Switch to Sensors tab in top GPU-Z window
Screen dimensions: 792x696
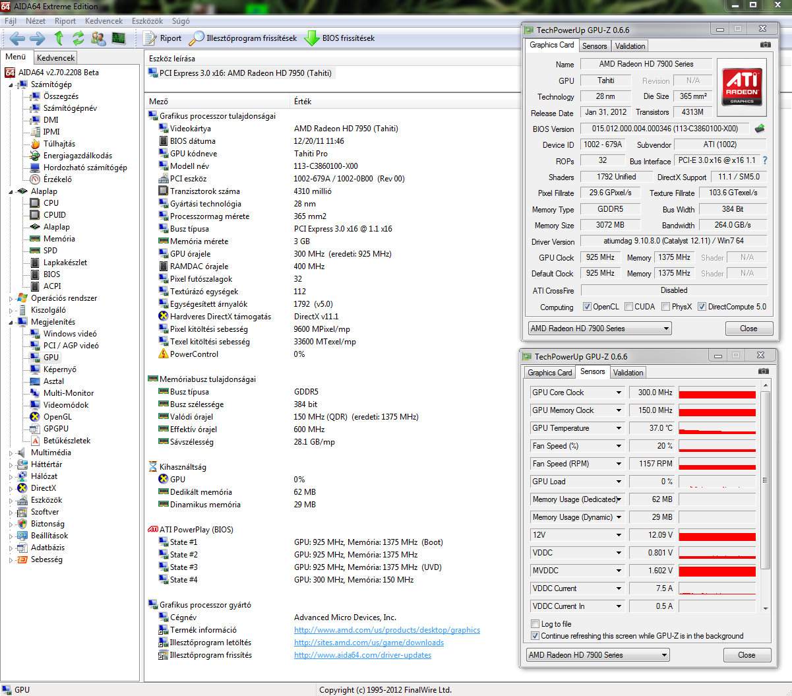pos(594,46)
